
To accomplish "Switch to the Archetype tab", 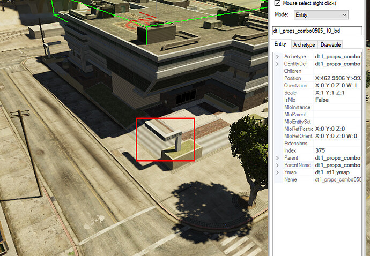I will point(304,45).
